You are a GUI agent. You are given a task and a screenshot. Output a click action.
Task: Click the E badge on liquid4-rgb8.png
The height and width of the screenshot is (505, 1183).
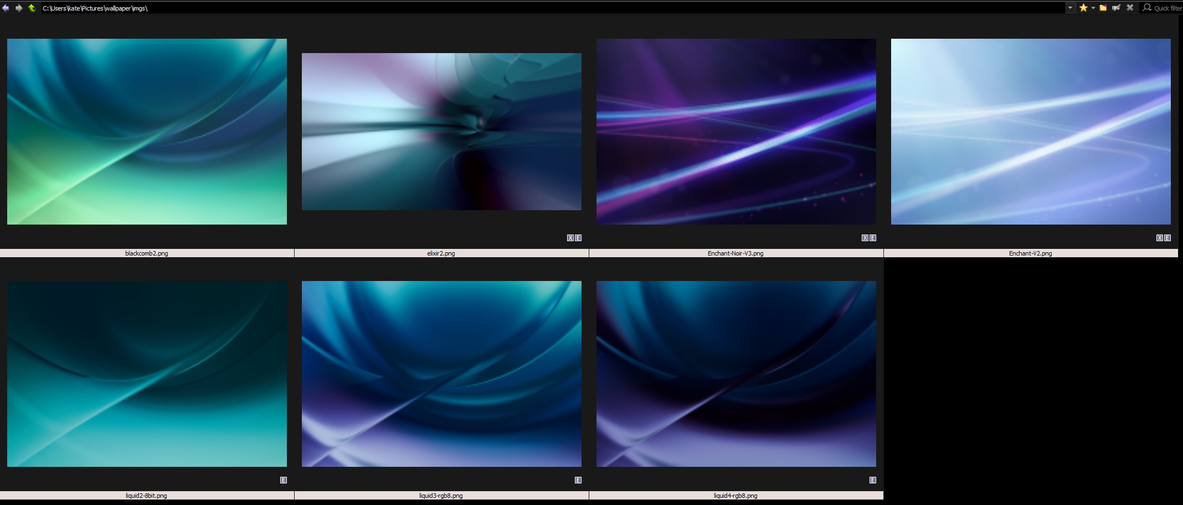[873, 480]
